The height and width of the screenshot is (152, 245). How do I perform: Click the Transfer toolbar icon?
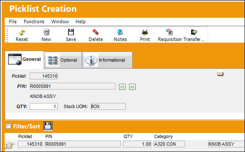point(194,32)
